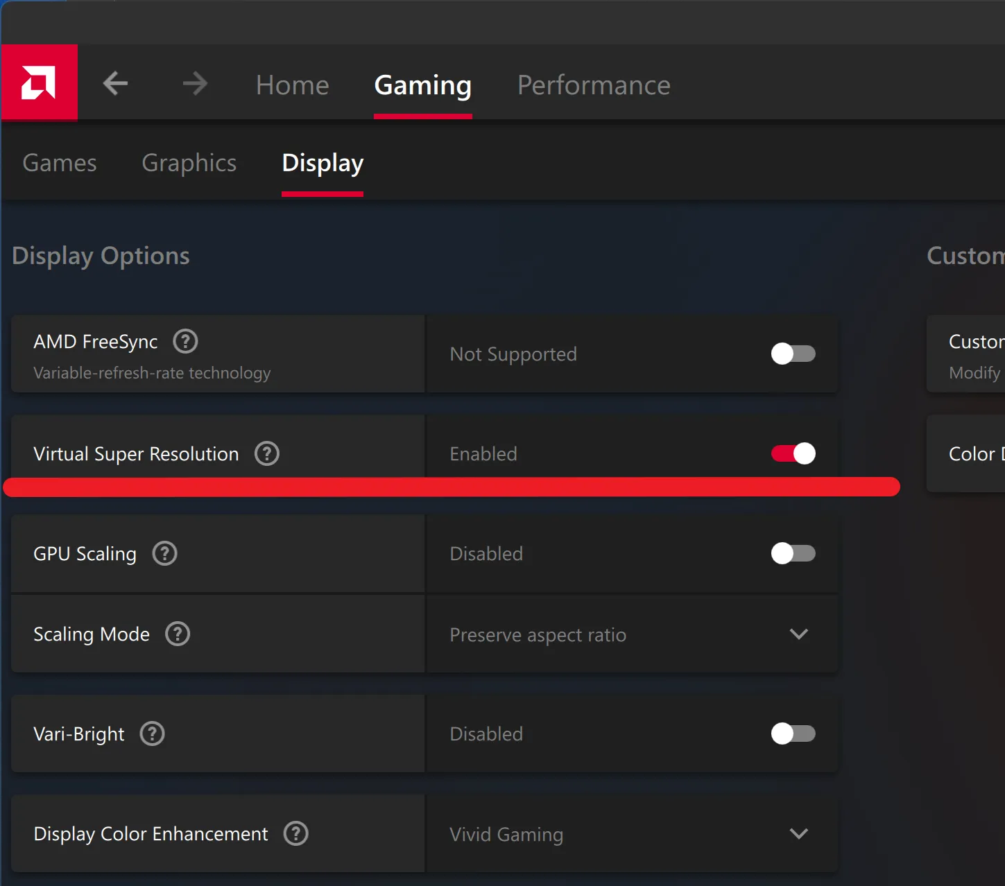This screenshot has width=1005, height=886.
Task: Click the AMD FreeSync toggle switch
Action: coord(793,354)
